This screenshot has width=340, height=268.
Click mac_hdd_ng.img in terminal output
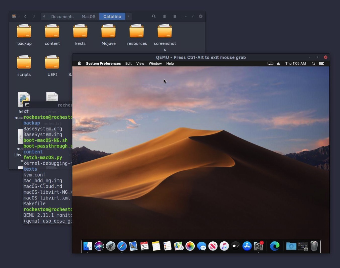coord(43,181)
